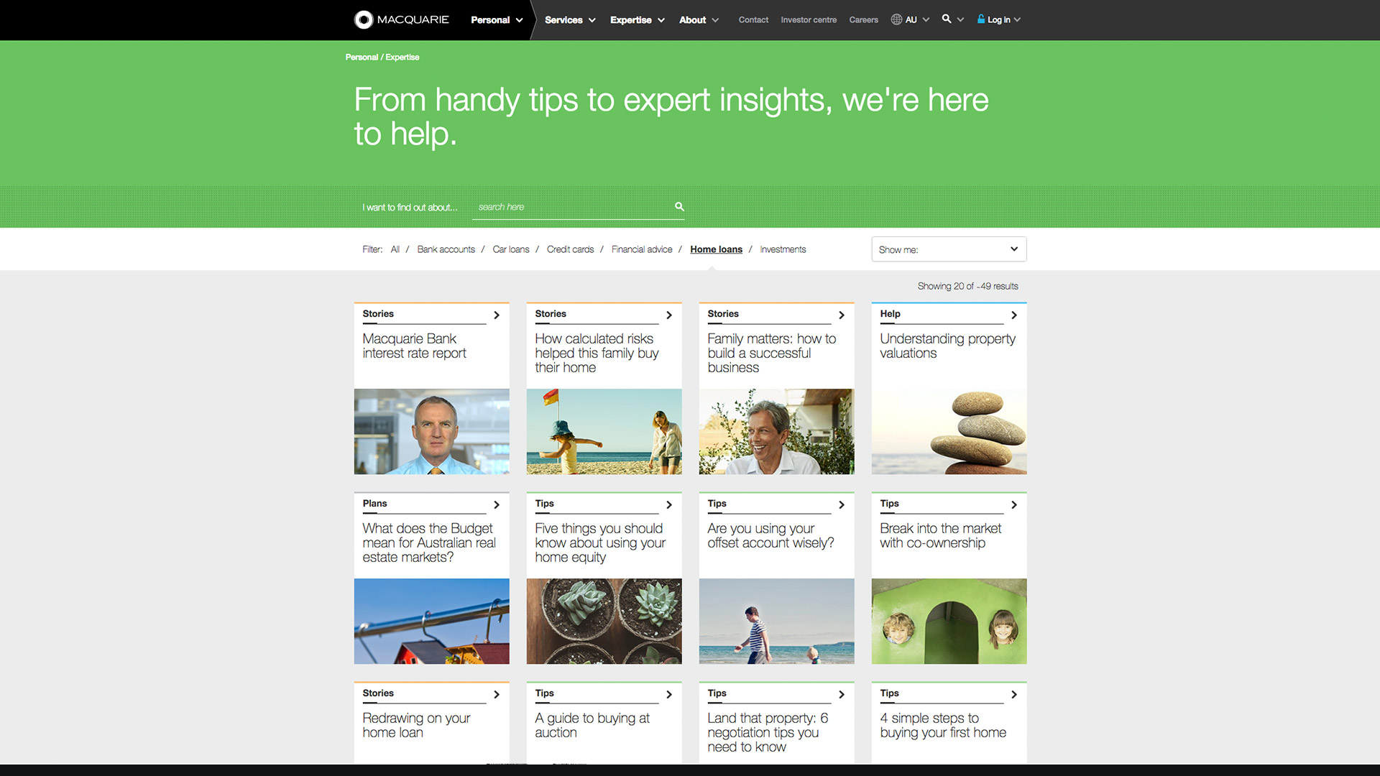The width and height of the screenshot is (1380, 776).
Task: Expand the Services menu
Action: pos(570,19)
